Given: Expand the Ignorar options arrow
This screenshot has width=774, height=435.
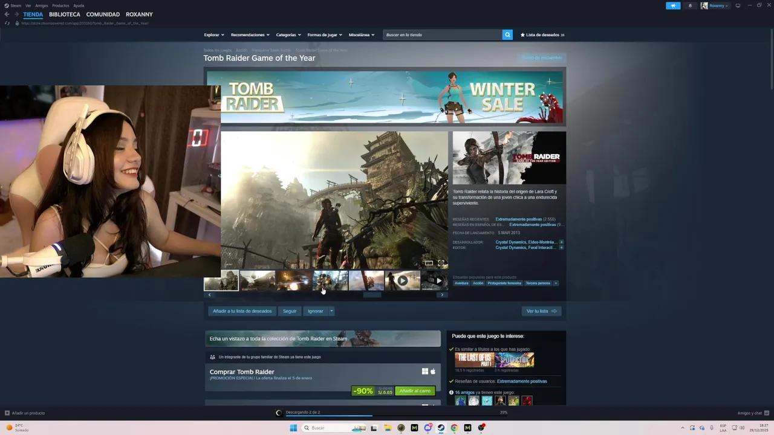Looking at the screenshot, I should click(331, 311).
